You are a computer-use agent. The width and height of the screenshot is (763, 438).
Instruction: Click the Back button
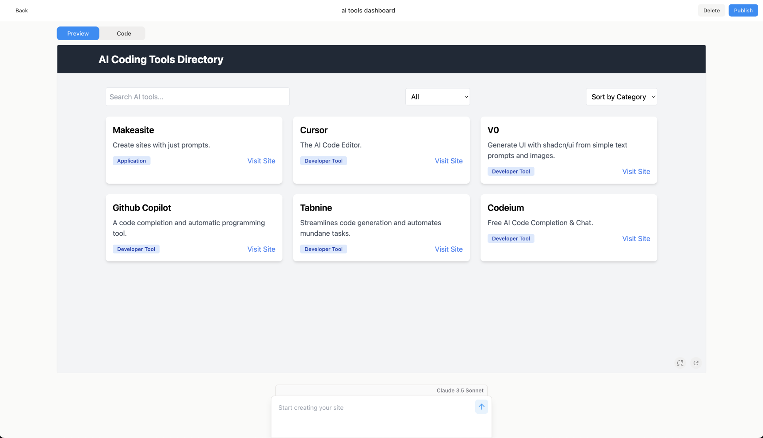point(22,11)
